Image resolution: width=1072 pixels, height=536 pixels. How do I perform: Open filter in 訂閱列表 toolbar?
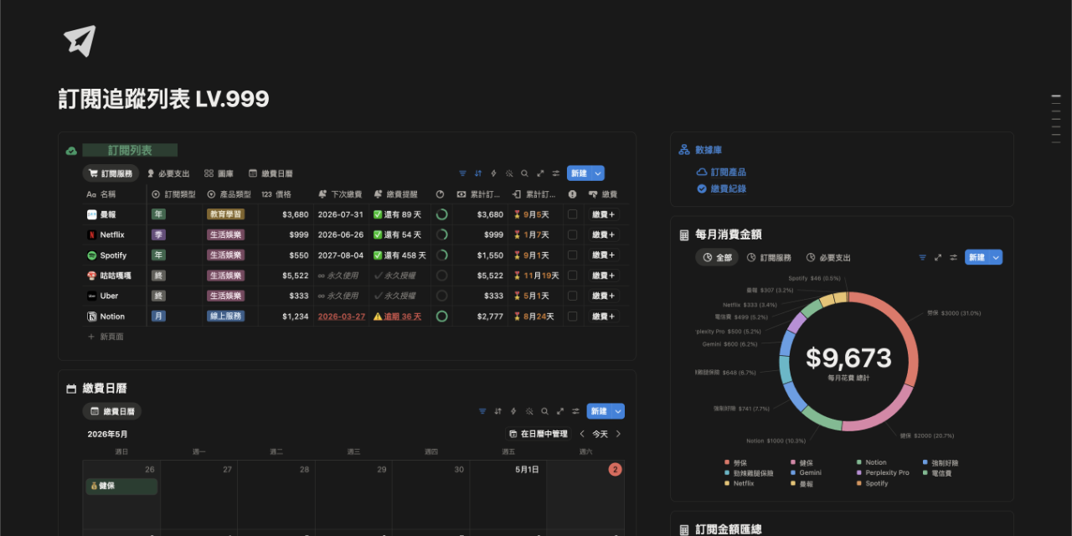[462, 173]
